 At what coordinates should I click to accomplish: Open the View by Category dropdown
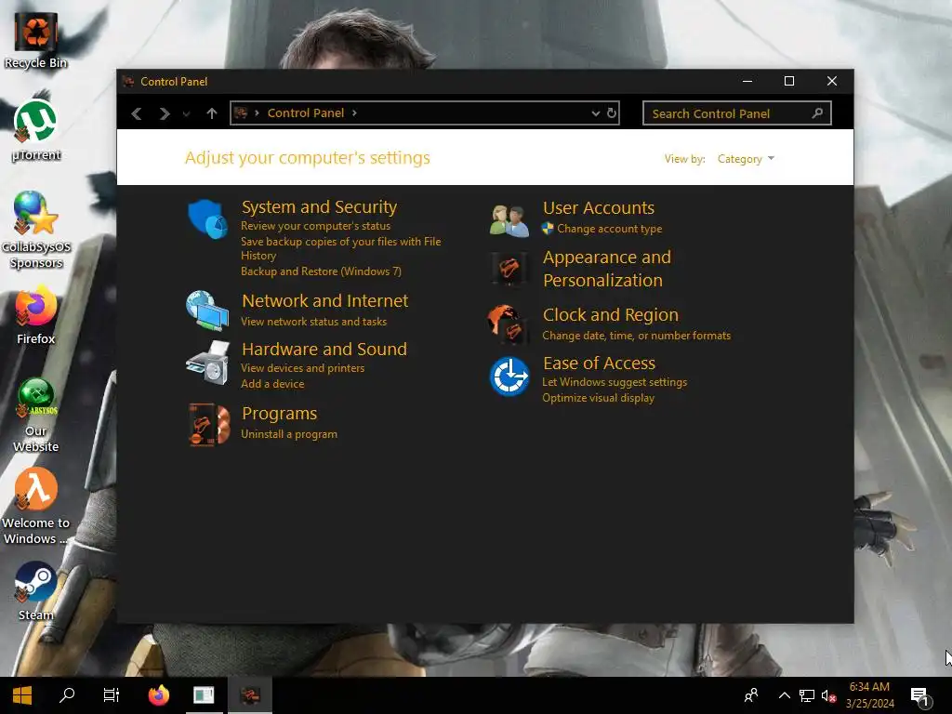coord(746,159)
